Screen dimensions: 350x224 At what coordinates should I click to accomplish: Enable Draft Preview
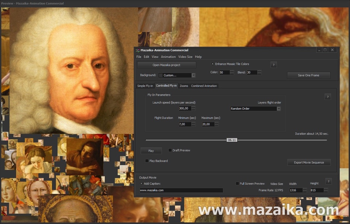(x=170, y=150)
